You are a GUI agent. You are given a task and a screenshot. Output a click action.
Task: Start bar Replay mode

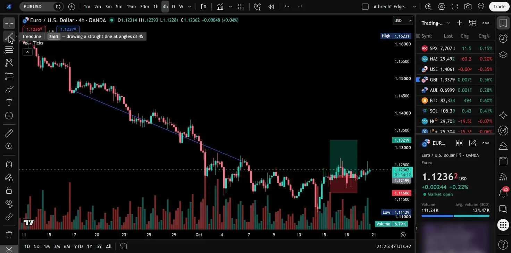[271, 7]
